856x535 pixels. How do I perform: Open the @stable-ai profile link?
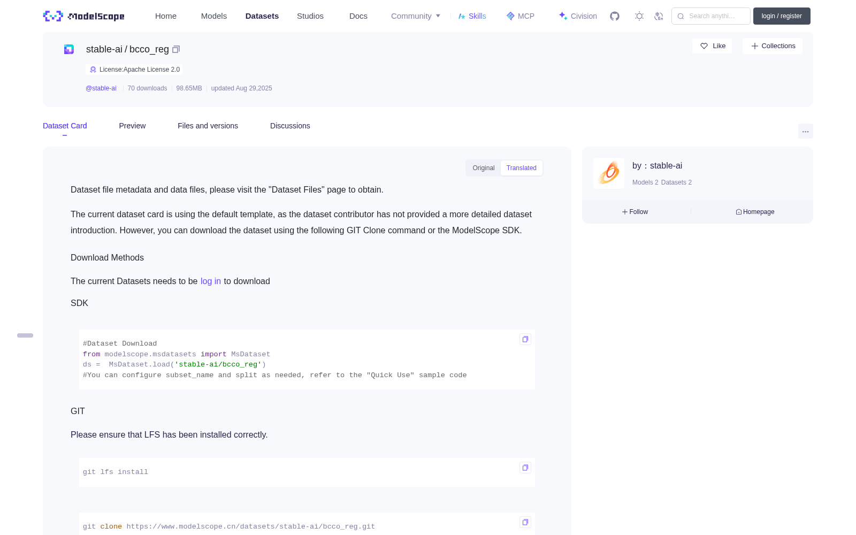[101, 88]
